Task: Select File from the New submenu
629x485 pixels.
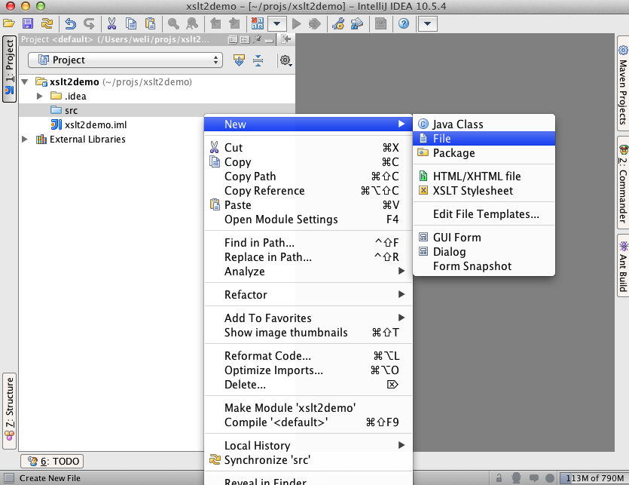Action: (441, 139)
